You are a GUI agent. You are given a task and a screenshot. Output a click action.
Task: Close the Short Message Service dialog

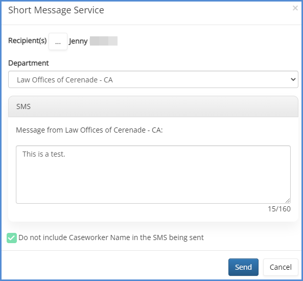[x=295, y=8]
